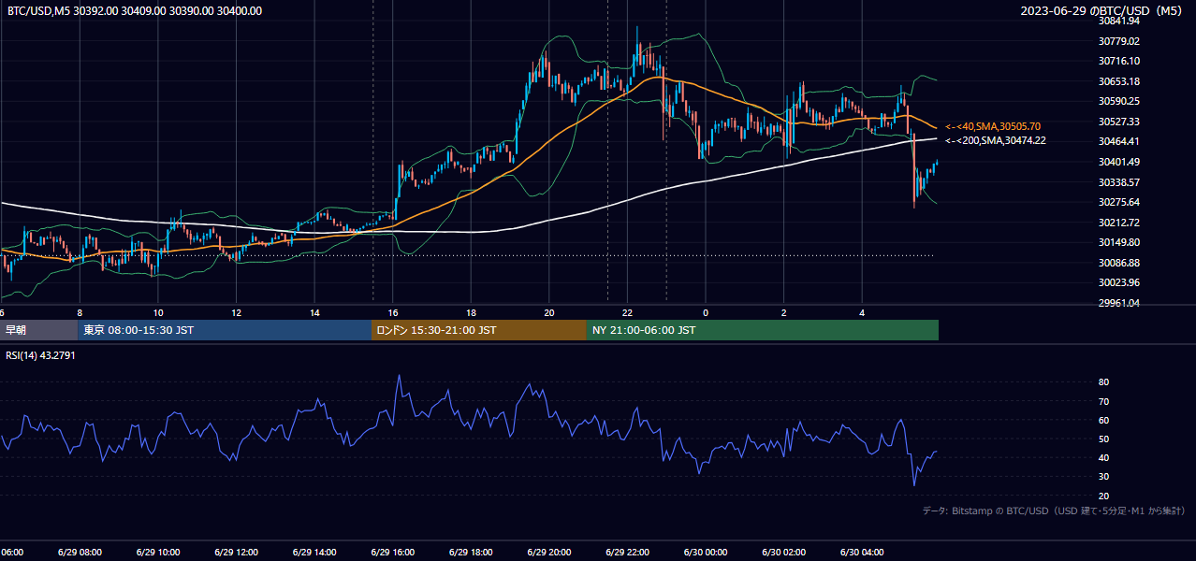Click hour 0 on price chart time axis
This screenshot has width=1196, height=561.
pos(706,313)
